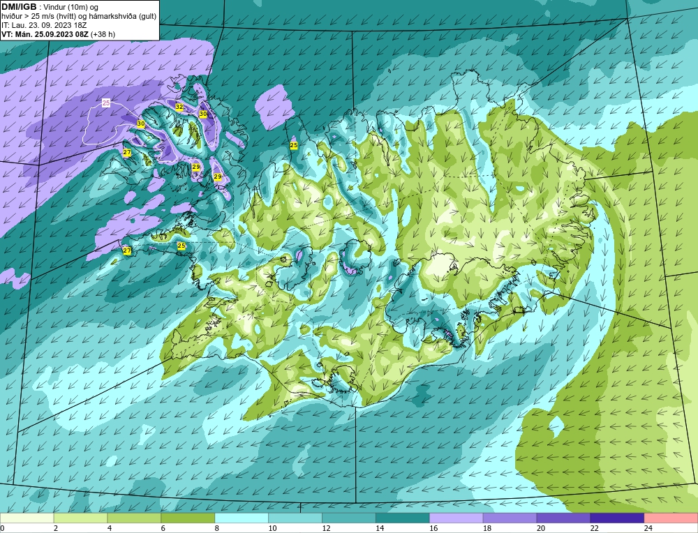Click the 'VT: Mán. 25.09.2023 08Z' valid time

45,34
